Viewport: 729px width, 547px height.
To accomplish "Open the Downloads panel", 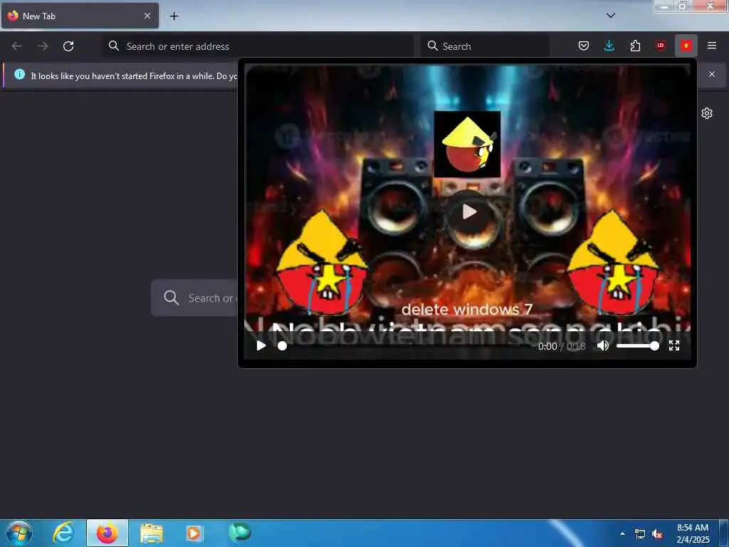I will 609,46.
